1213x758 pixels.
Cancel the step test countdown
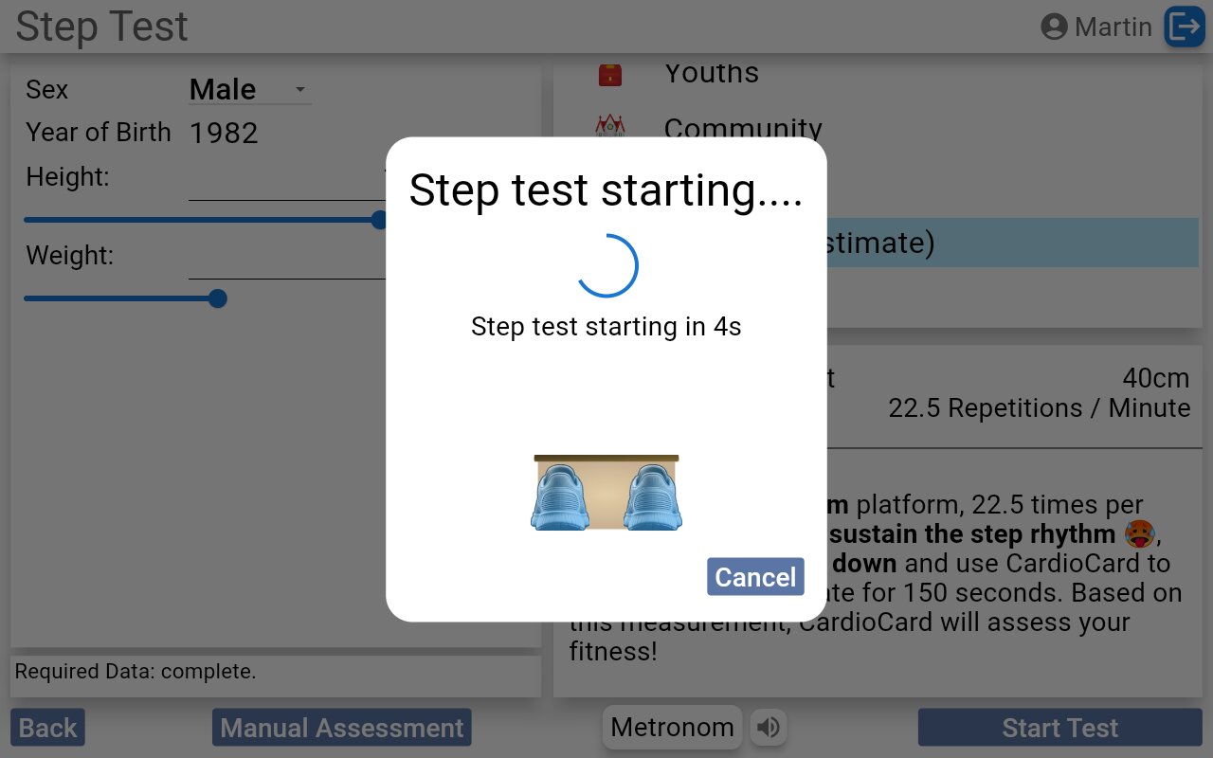click(x=755, y=577)
